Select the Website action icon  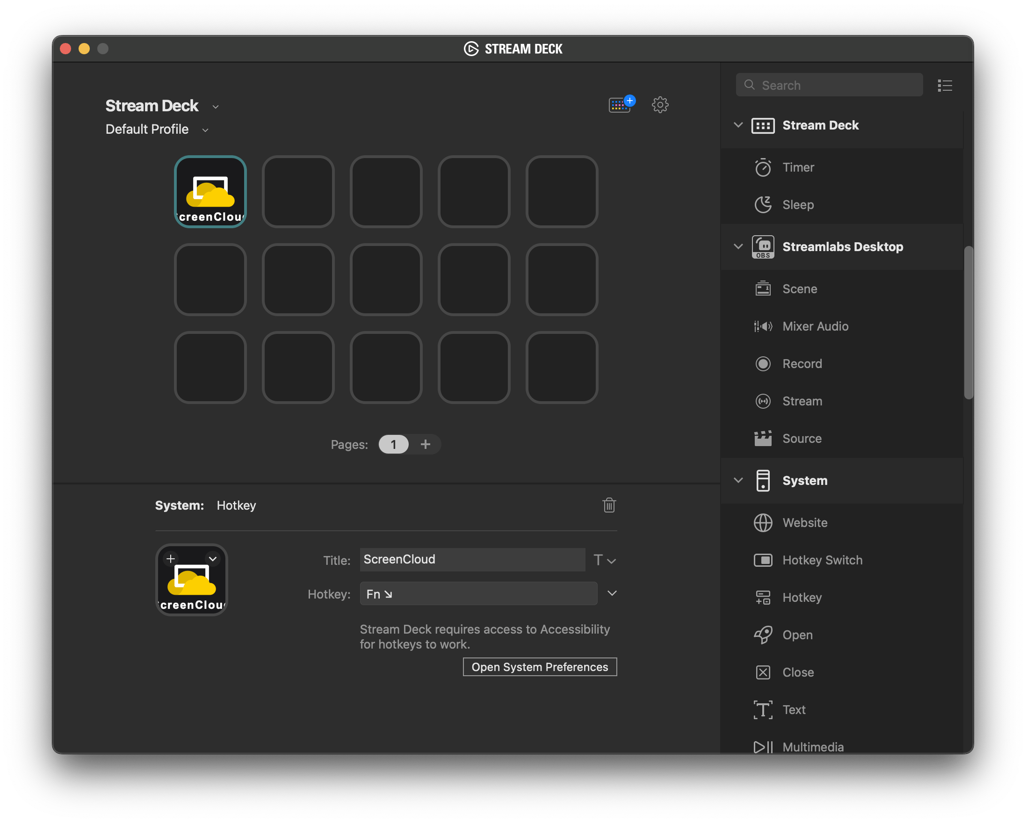[763, 523]
